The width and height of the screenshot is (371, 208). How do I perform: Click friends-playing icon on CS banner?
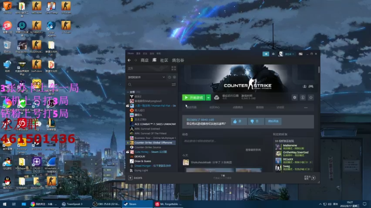point(305,86)
